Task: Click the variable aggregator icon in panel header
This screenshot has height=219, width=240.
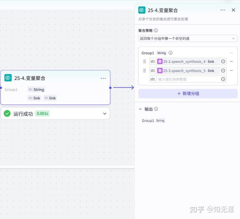Action: (x=142, y=10)
